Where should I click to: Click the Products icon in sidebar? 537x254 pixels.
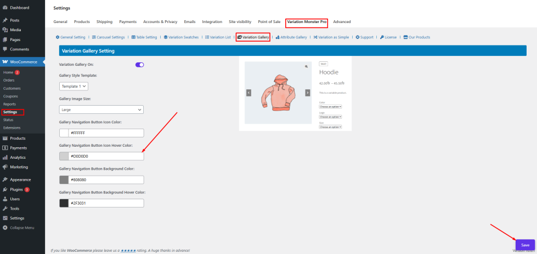[x=5, y=138]
